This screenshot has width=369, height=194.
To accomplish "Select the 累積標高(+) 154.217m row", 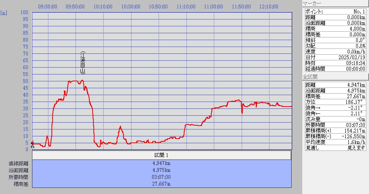I will tap(335, 131).
